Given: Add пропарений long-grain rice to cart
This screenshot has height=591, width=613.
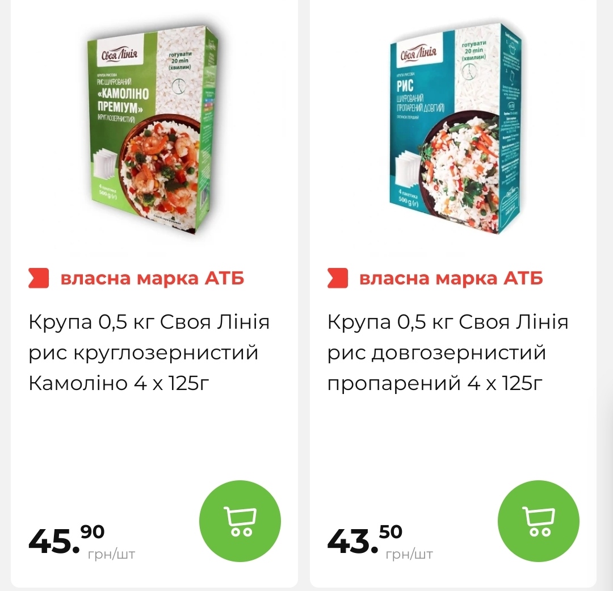Looking at the screenshot, I should point(538,521).
